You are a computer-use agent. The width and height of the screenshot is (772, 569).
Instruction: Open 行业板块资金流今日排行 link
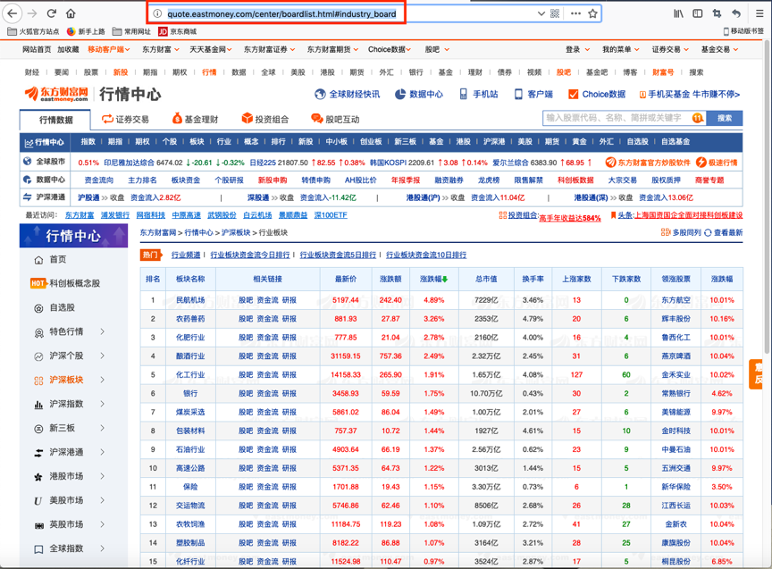click(249, 255)
